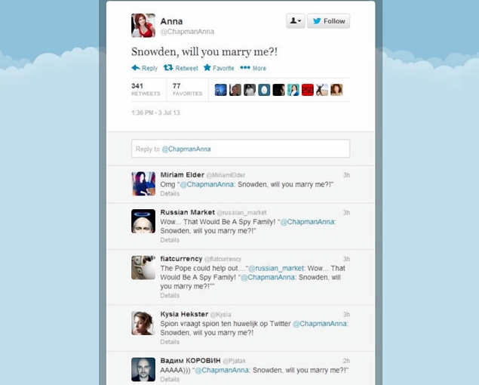Open the first blue retweeter avatar
This screenshot has width=479, height=385.
pos(220,90)
